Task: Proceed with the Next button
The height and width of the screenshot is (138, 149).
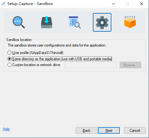Action: click(x=109, y=131)
